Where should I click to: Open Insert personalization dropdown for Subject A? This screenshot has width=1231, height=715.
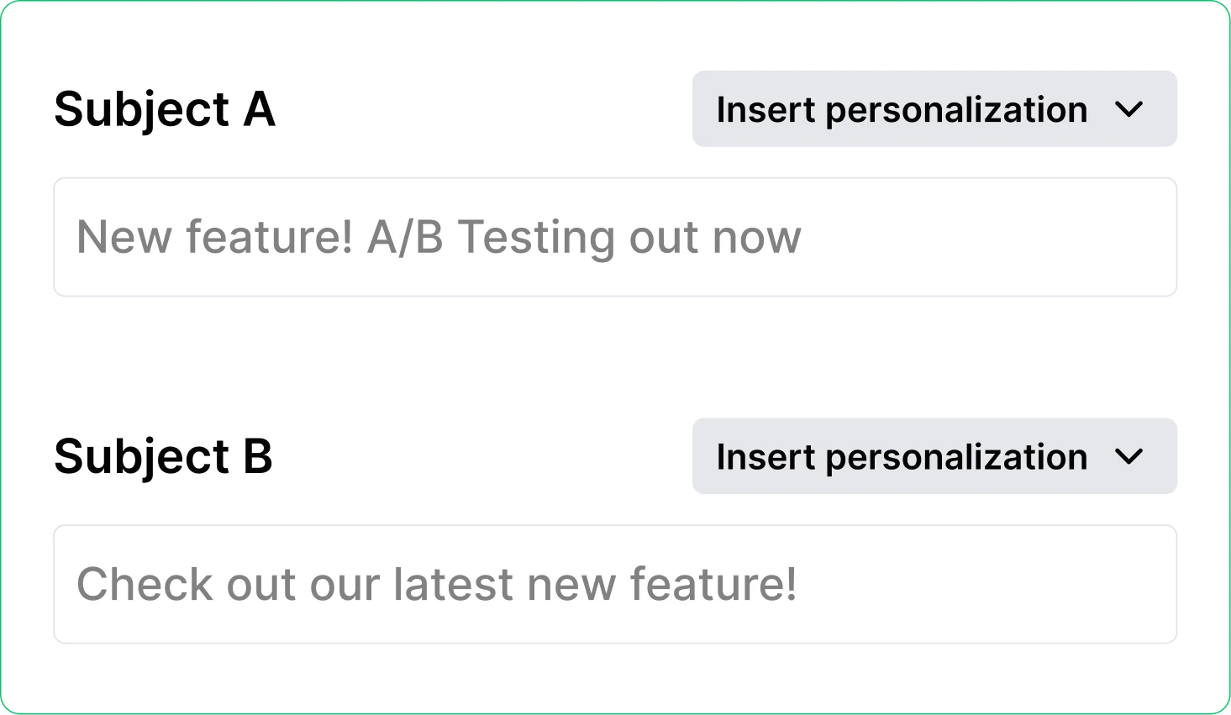pyautogui.click(x=934, y=109)
